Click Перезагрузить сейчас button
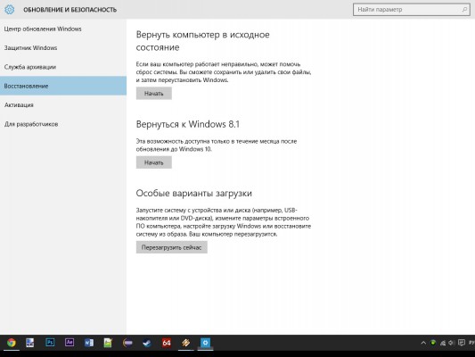 pos(171,247)
